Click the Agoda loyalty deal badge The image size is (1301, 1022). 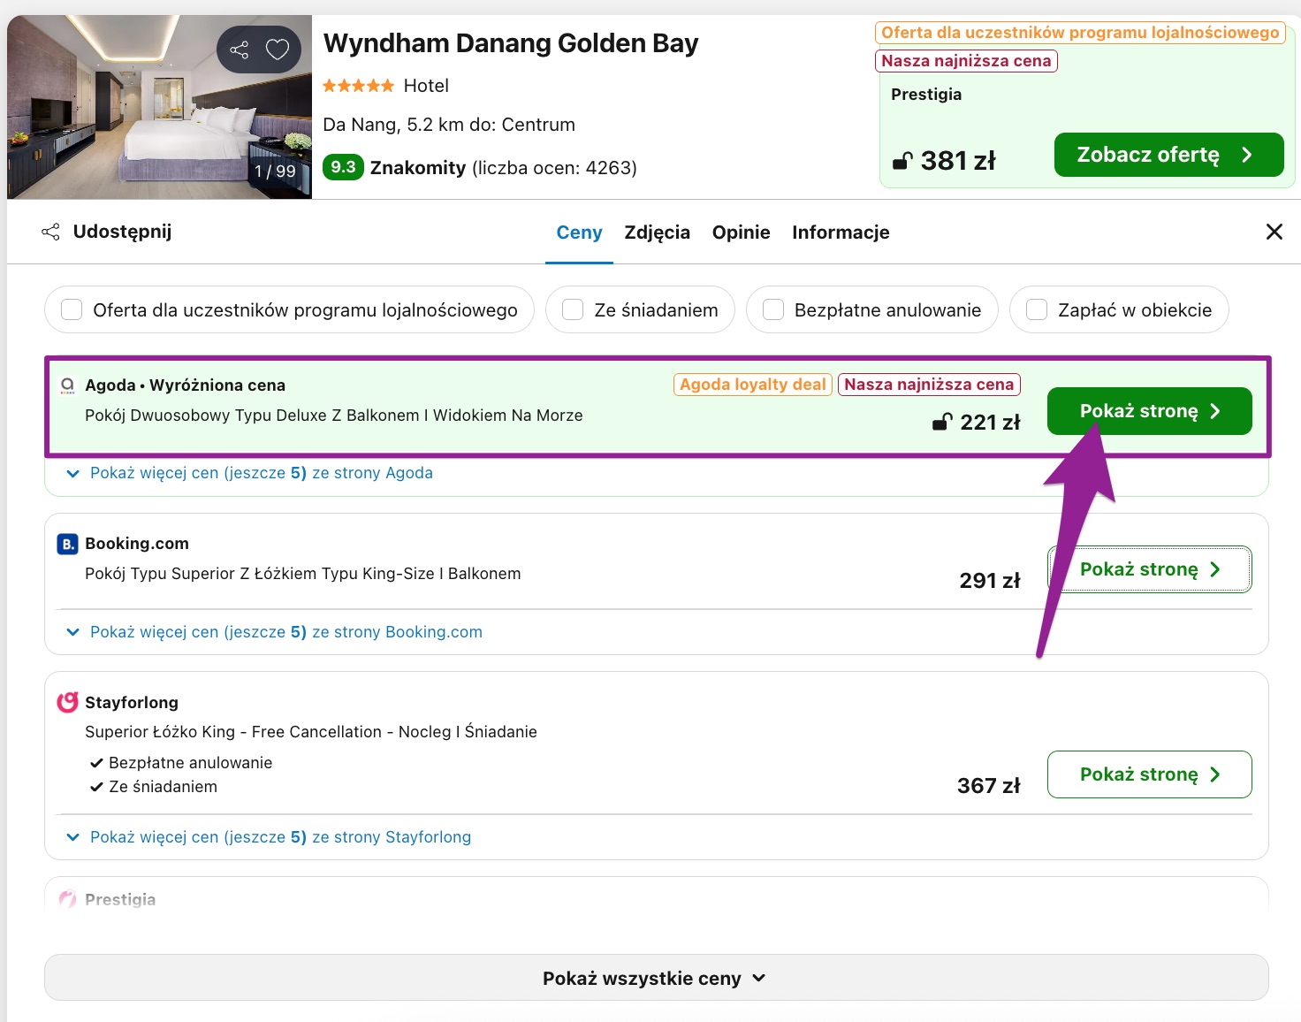click(753, 385)
